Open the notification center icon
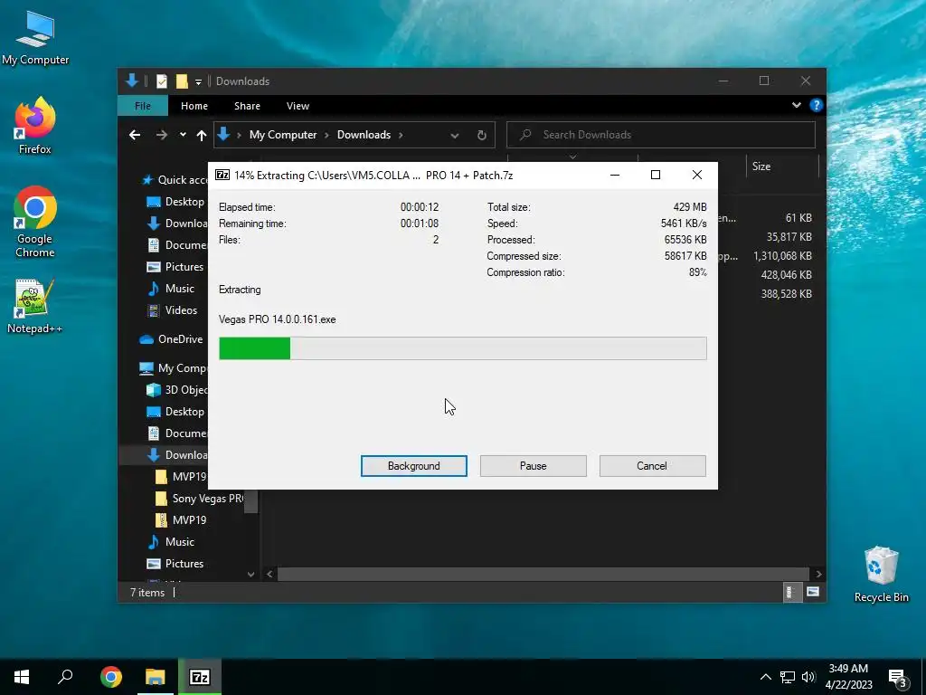 tap(898, 678)
